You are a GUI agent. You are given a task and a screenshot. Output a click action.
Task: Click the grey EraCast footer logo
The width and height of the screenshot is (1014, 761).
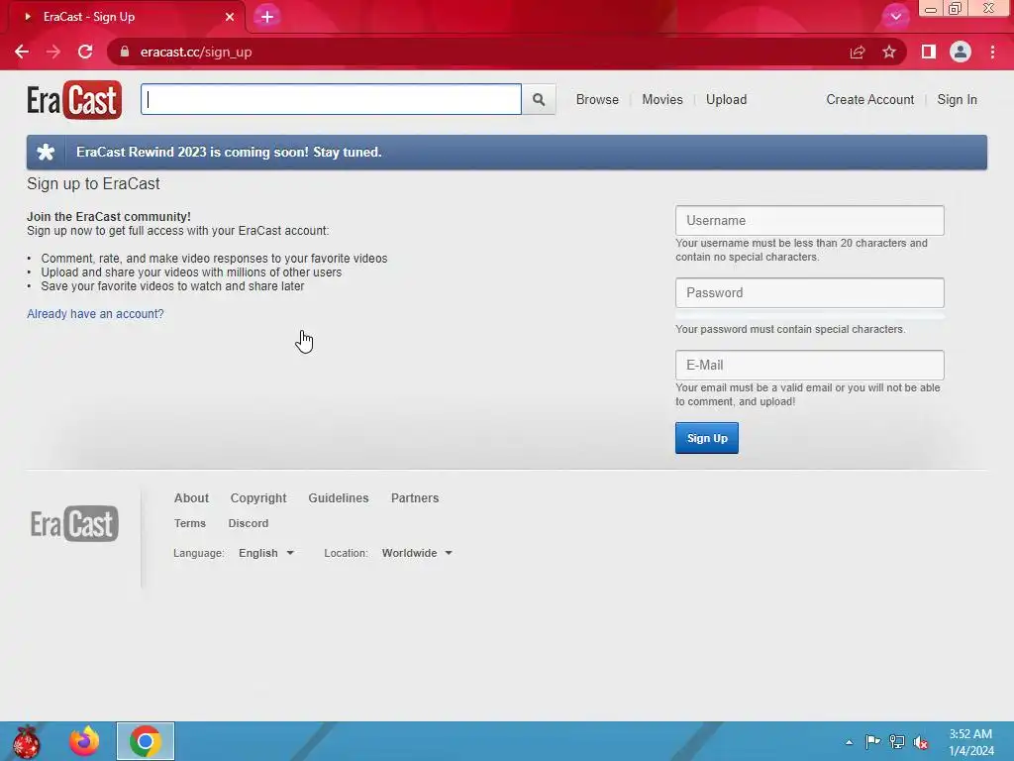pyautogui.click(x=74, y=523)
